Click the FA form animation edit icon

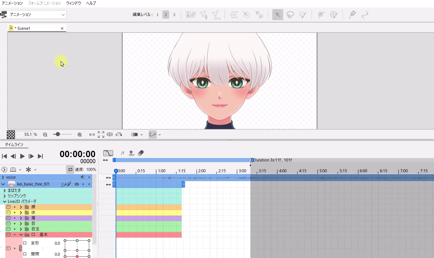click(66, 184)
